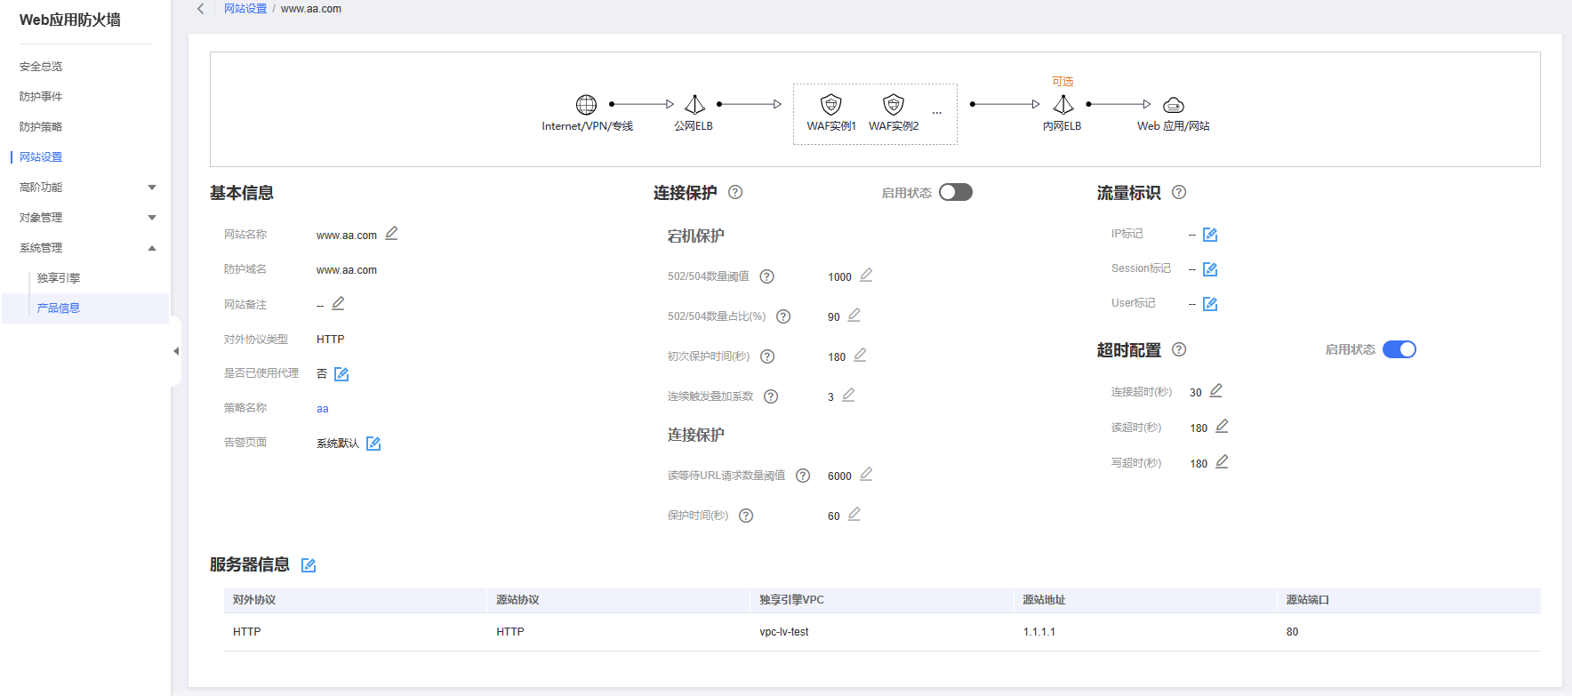
Task: Disable the 超时配置 status toggle
Action: tap(1399, 349)
